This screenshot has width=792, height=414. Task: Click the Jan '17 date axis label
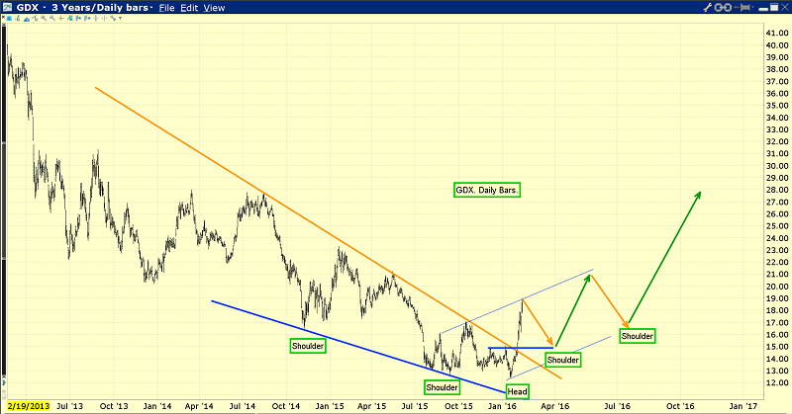(743, 406)
